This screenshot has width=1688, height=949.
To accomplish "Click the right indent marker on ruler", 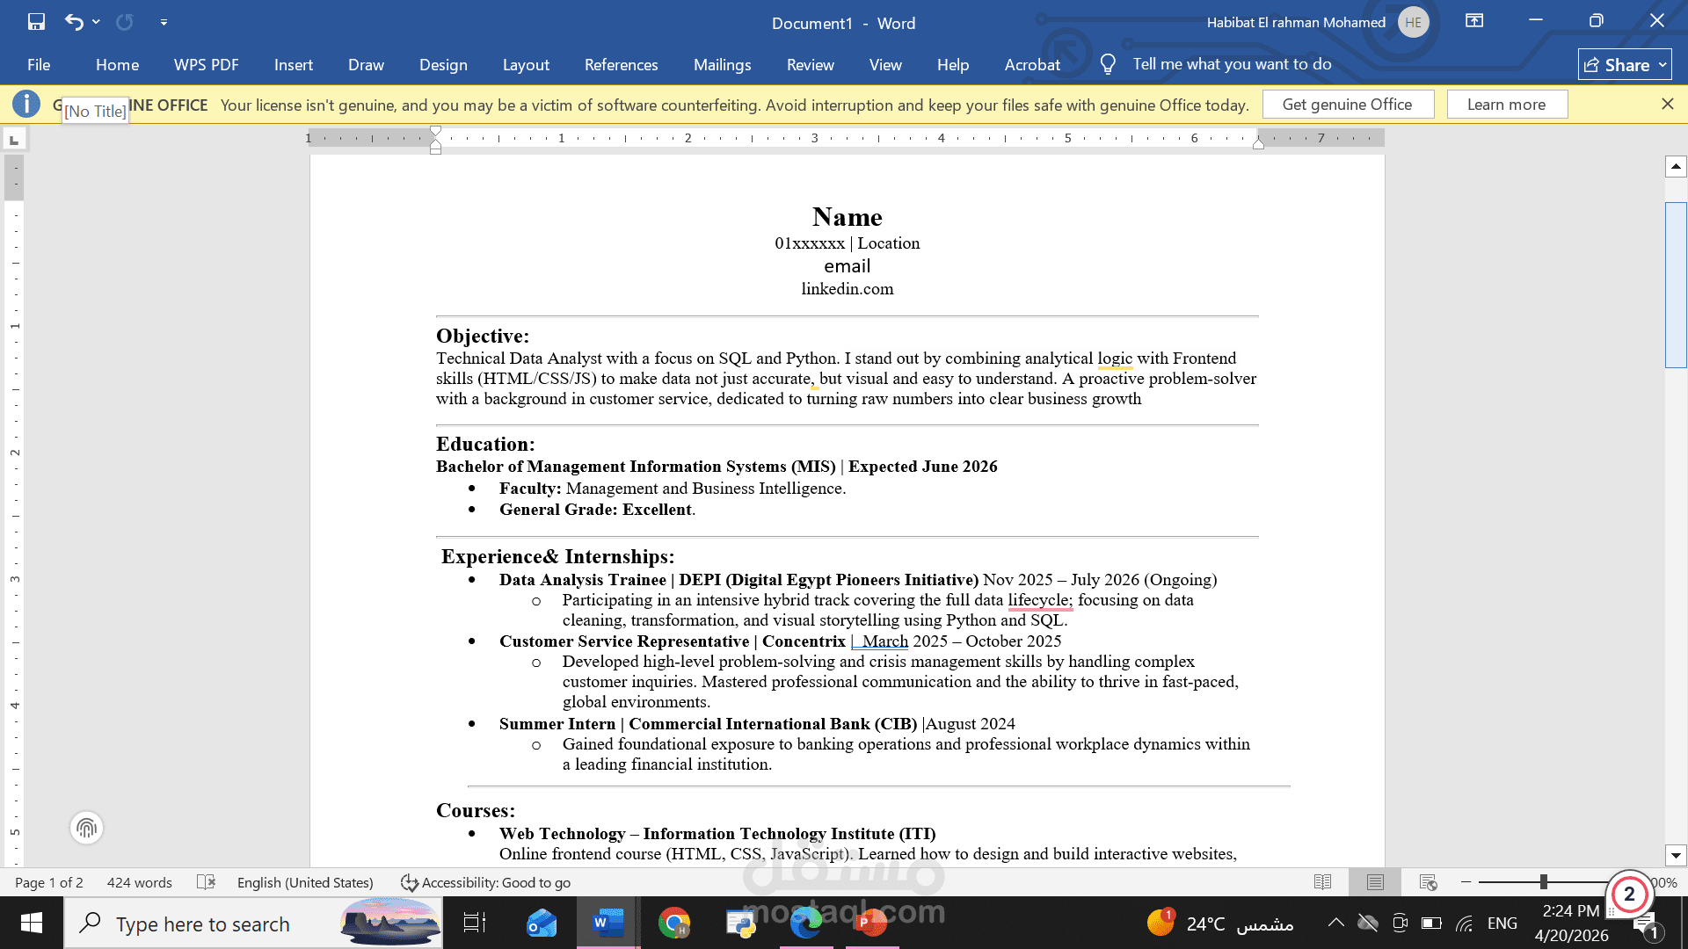I will click(1258, 143).
